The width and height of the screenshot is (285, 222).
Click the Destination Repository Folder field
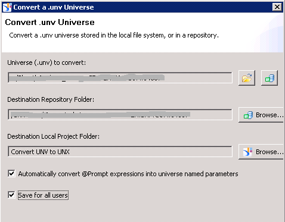pyautogui.click(x=120, y=114)
